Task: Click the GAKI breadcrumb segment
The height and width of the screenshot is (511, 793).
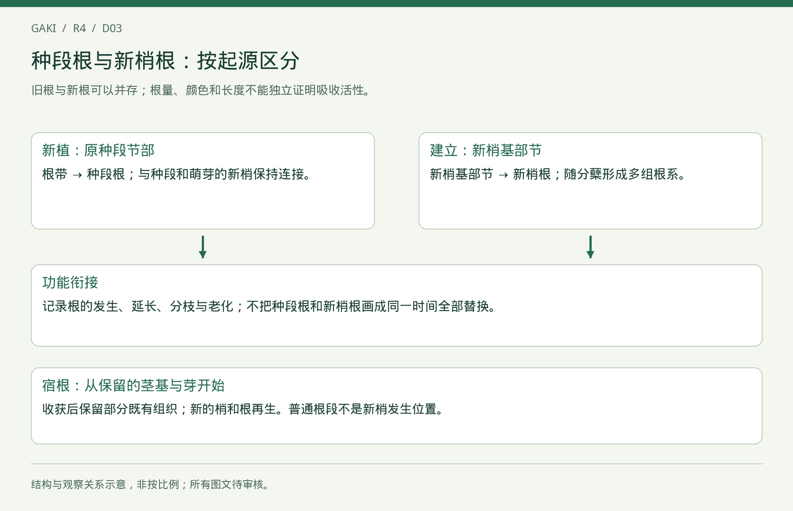Action: (x=44, y=28)
